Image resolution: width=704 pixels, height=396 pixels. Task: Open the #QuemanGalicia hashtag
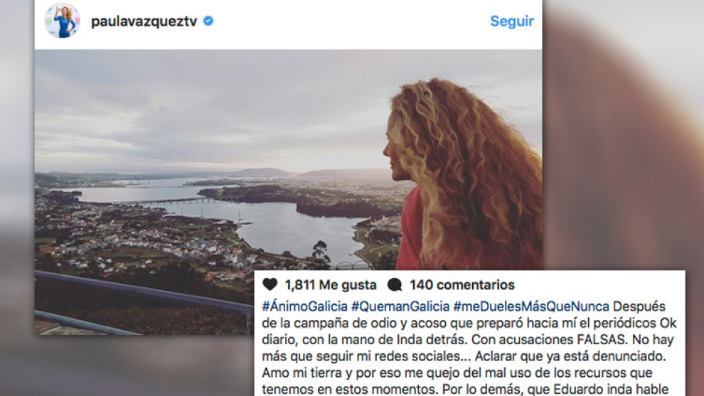(400, 306)
